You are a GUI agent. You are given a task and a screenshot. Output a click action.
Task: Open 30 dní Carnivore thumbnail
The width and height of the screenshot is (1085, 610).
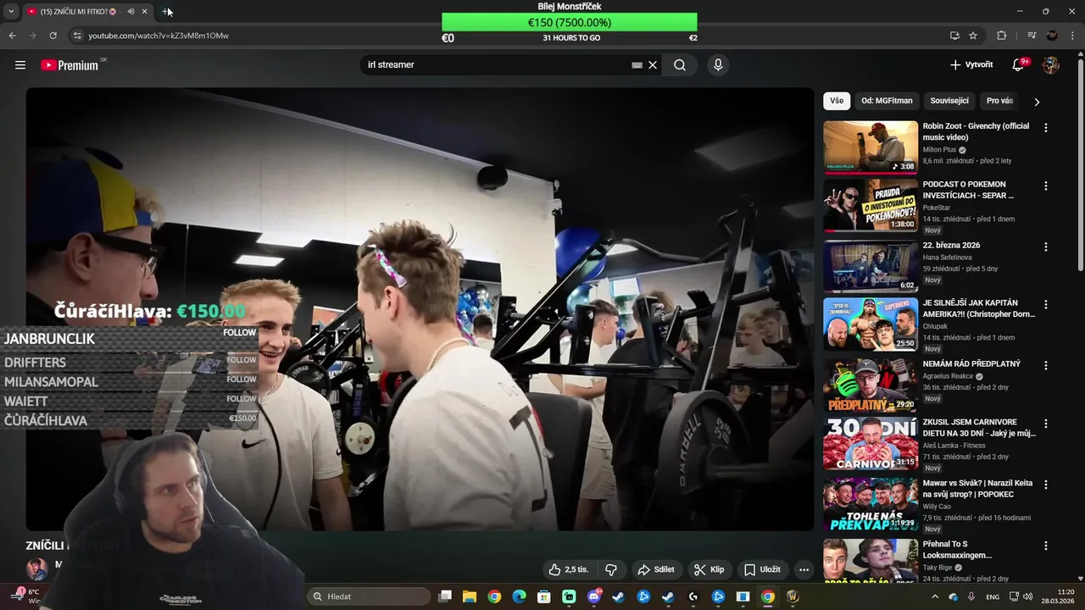[x=871, y=443]
